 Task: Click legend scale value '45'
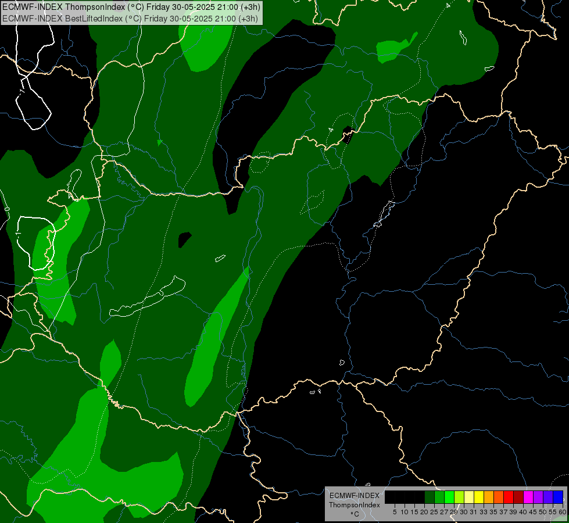coord(534,512)
